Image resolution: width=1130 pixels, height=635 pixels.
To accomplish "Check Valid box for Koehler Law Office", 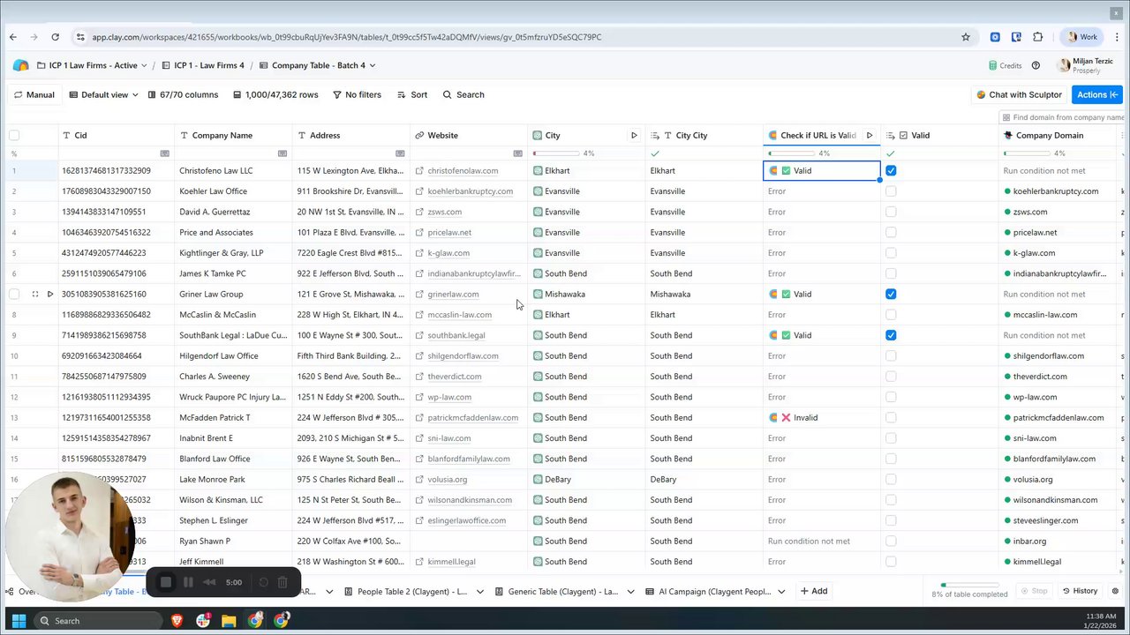I will tap(891, 190).
